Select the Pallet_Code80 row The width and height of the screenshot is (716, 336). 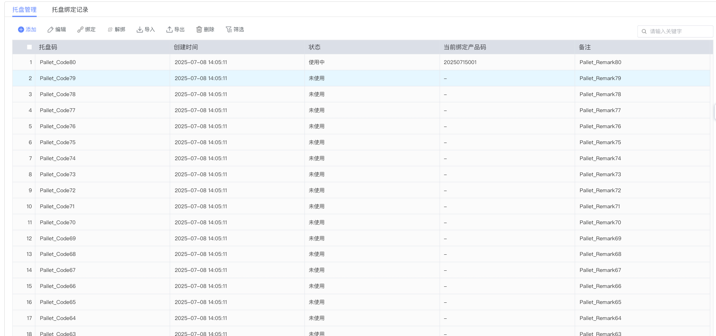point(58,63)
